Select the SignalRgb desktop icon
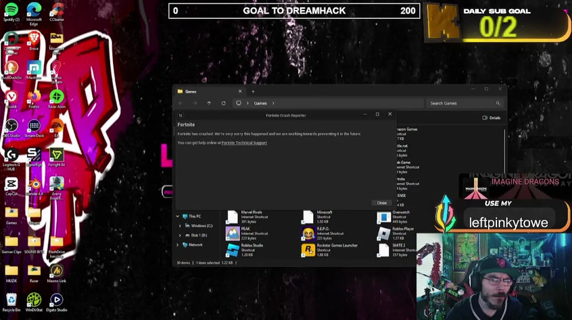The width and height of the screenshot is (572, 320). pos(34,157)
